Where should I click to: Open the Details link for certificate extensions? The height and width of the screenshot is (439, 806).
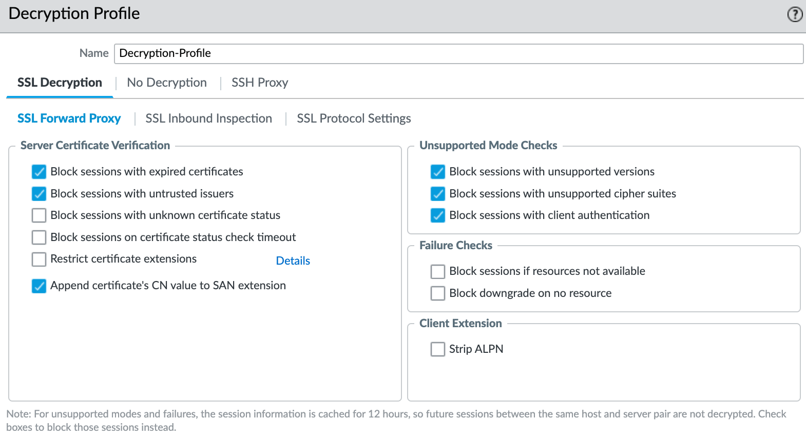tap(293, 261)
